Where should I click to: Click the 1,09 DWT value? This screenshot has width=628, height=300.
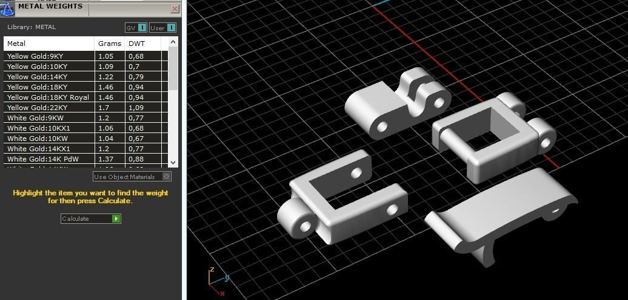[136, 108]
